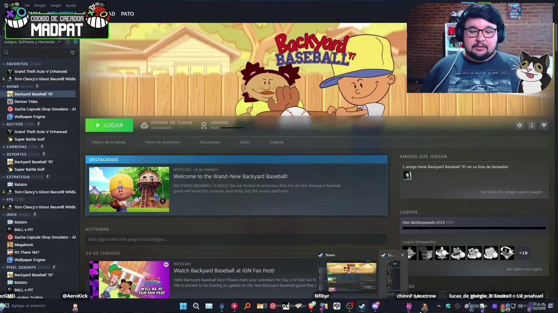The height and width of the screenshot is (313, 558).
Task: Open the PATO profile tab
Action: (127, 14)
